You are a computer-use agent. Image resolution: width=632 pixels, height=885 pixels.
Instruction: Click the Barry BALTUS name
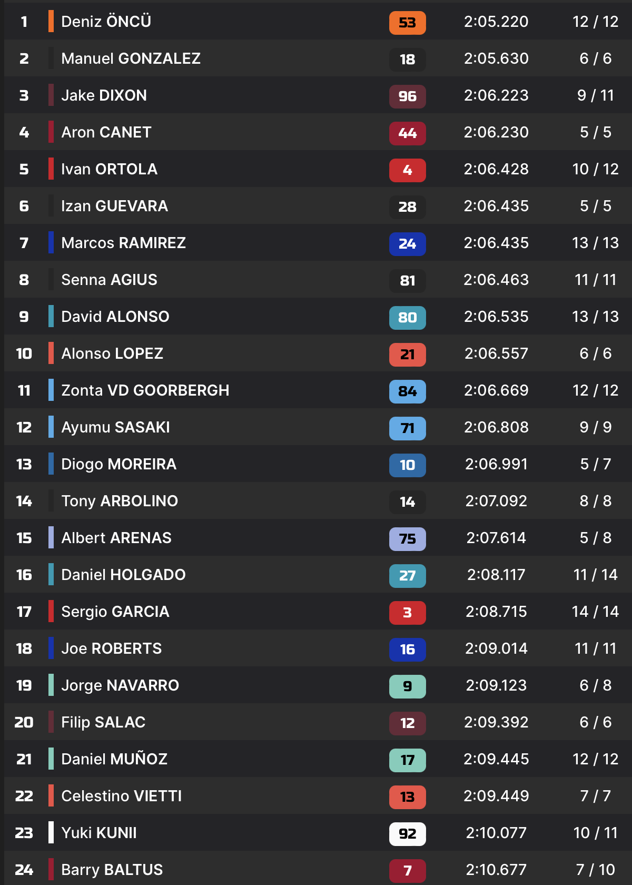tap(112, 870)
